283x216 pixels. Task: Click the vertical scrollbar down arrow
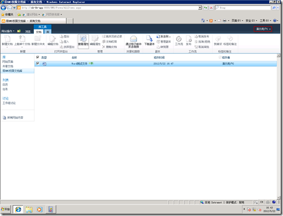click(279, 197)
